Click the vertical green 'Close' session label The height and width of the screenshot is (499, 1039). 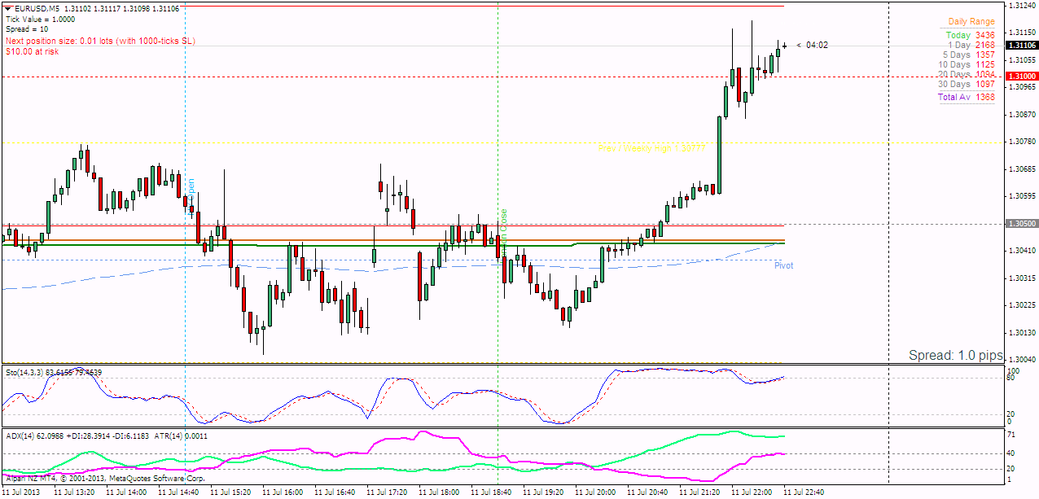pyautogui.click(x=503, y=221)
